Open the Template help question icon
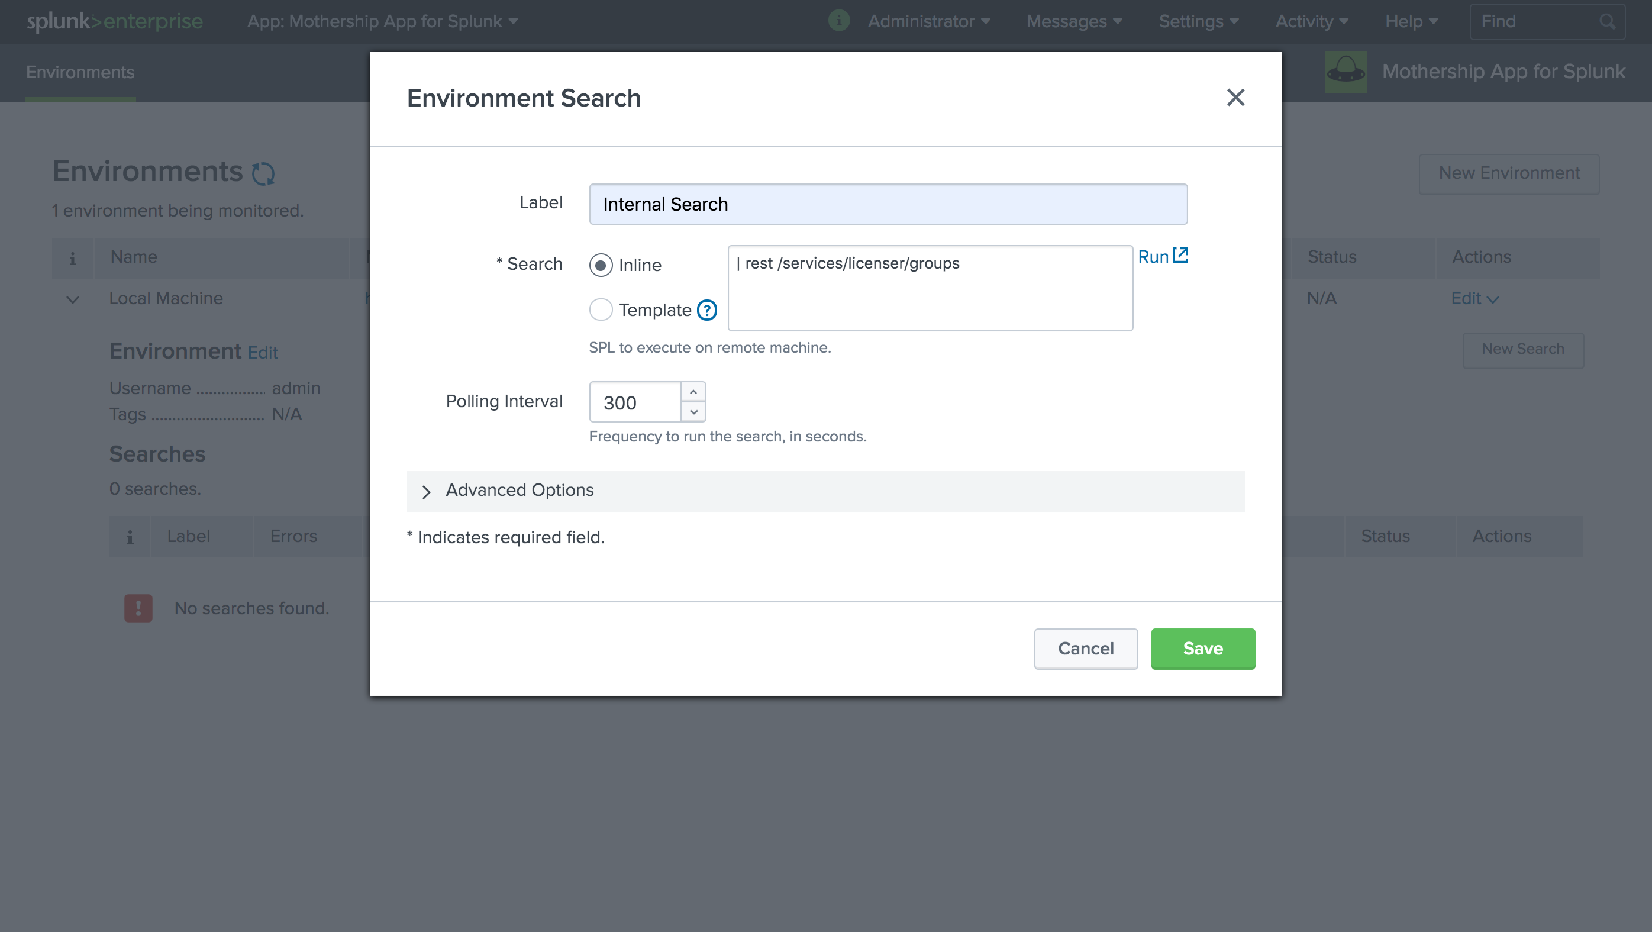This screenshot has height=932, width=1652. [706, 311]
